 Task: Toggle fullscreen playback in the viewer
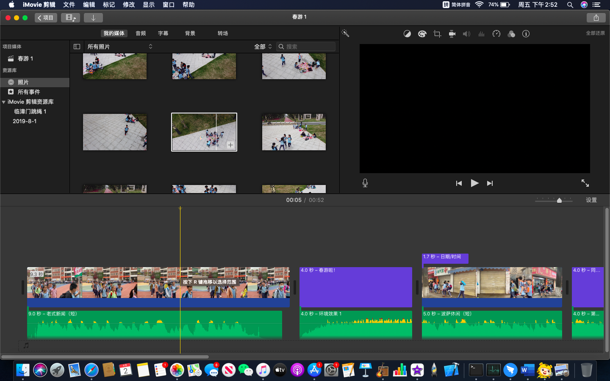pyautogui.click(x=585, y=183)
